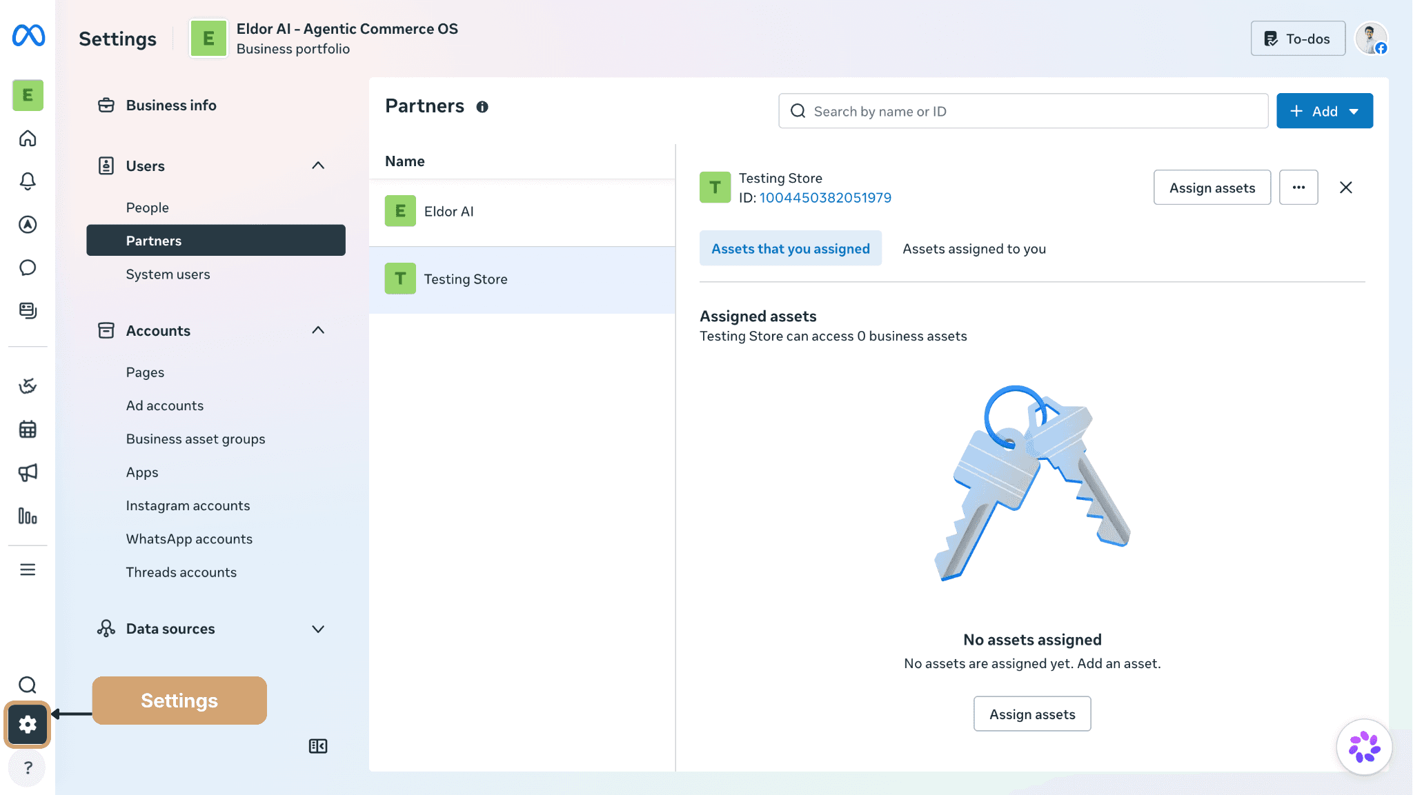Viewport: 1413px width, 795px height.
Task: Click Assign assets button below empty state
Action: 1032,714
